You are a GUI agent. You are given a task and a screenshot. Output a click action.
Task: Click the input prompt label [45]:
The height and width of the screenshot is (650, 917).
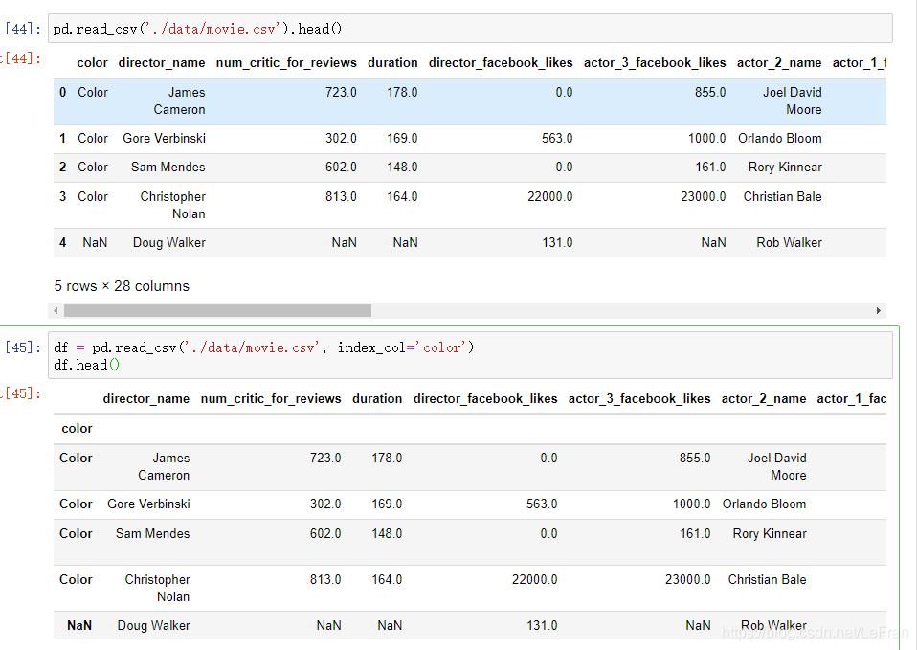tap(23, 347)
